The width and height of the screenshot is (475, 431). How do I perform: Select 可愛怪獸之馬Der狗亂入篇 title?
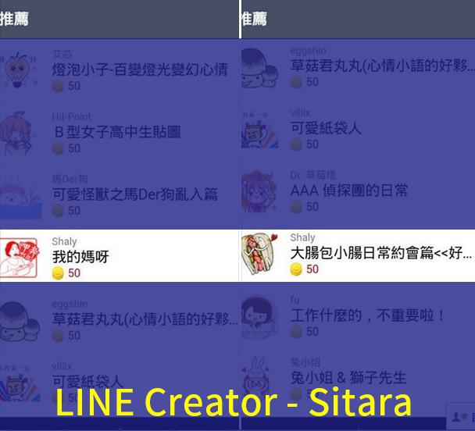(x=135, y=194)
